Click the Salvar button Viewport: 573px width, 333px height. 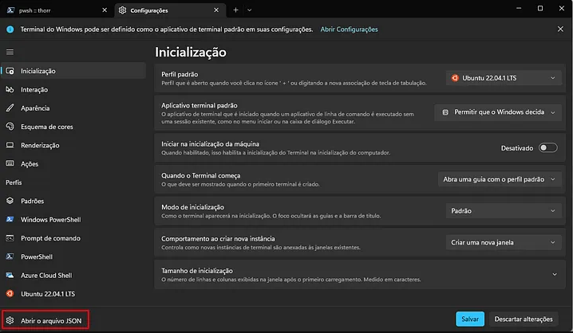tap(470, 319)
